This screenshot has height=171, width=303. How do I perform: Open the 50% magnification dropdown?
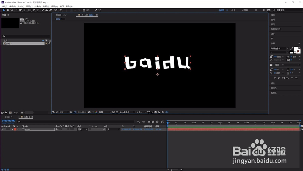click(x=64, y=112)
